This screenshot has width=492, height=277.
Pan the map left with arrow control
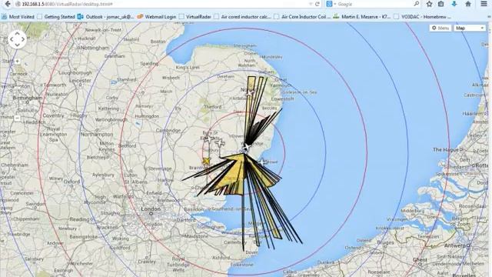[12, 39]
